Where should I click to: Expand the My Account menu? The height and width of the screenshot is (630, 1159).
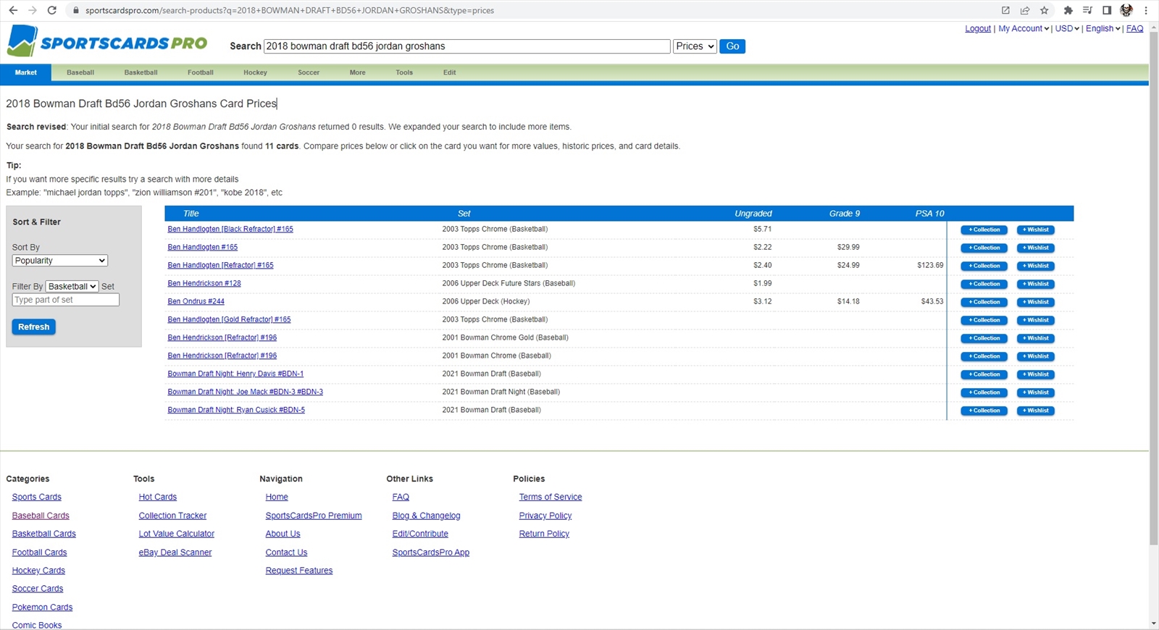(x=1024, y=29)
